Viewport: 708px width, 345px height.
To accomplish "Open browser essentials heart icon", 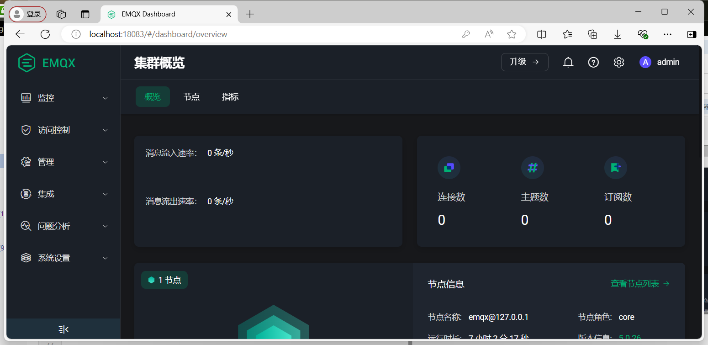I will 643,34.
